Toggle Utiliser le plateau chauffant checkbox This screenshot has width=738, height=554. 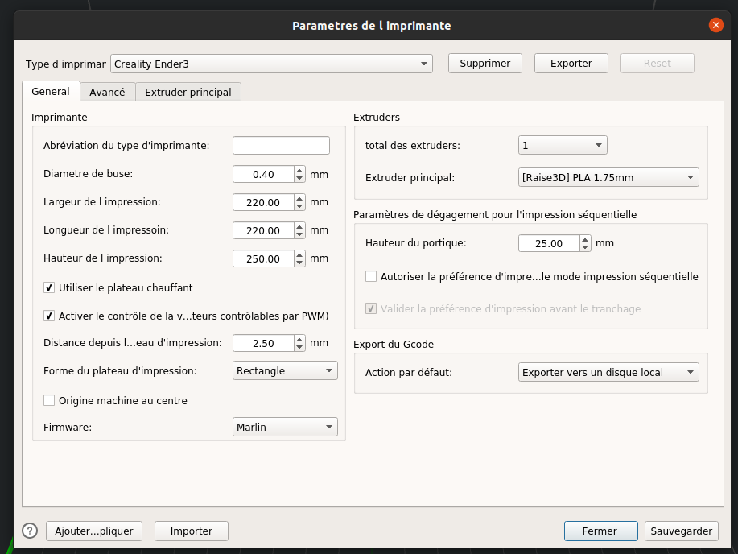(x=49, y=287)
